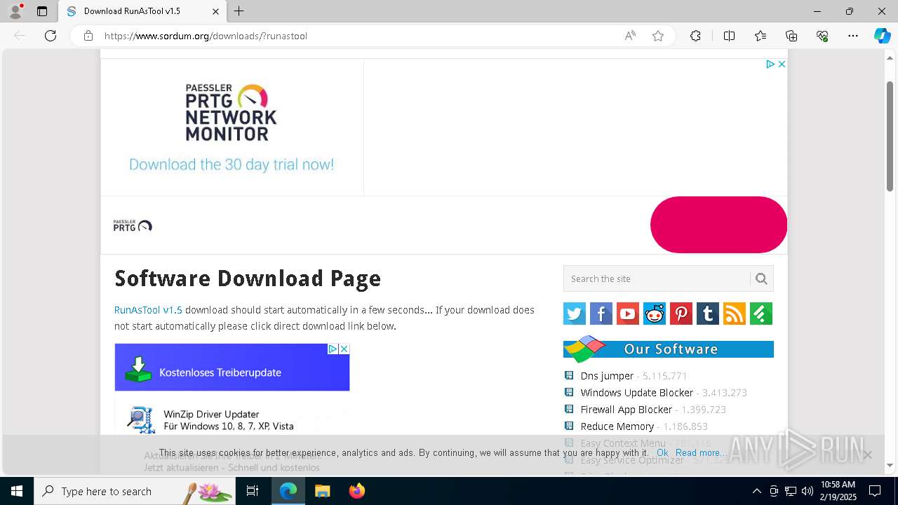Click the WinZip Driver Updater ad text

229,420
